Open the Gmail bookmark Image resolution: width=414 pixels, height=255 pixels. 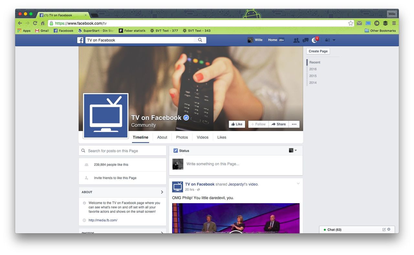42,31
